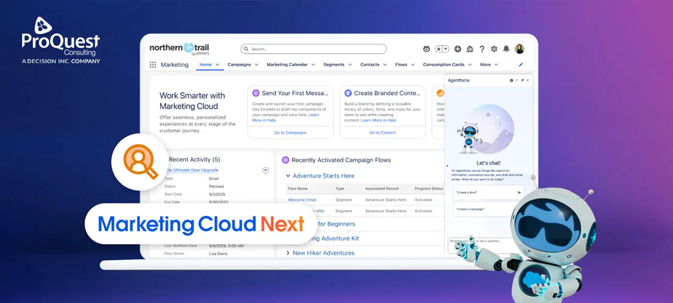
Task: Click the Create Branded Content card icon
Action: [x=348, y=93]
